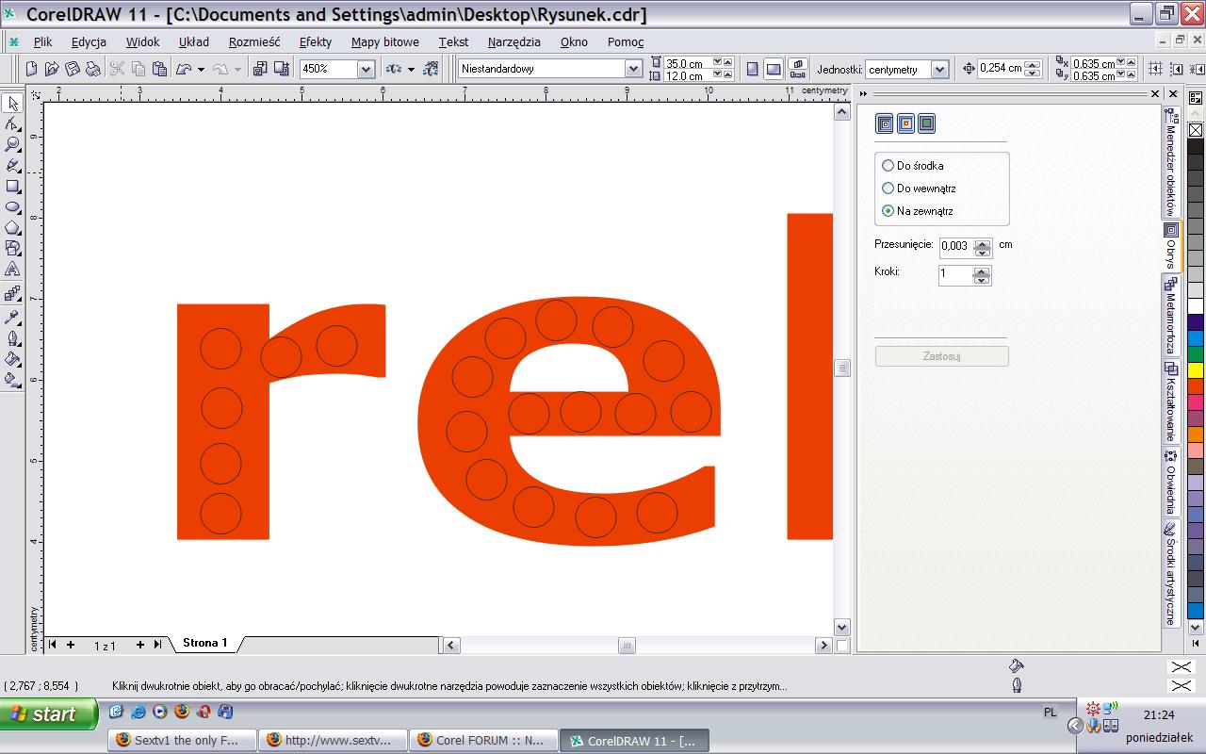Open the Jednostki units dropdown

point(938,69)
